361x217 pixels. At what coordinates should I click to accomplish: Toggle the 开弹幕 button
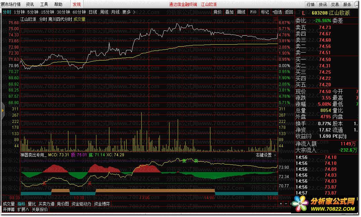(9, 210)
